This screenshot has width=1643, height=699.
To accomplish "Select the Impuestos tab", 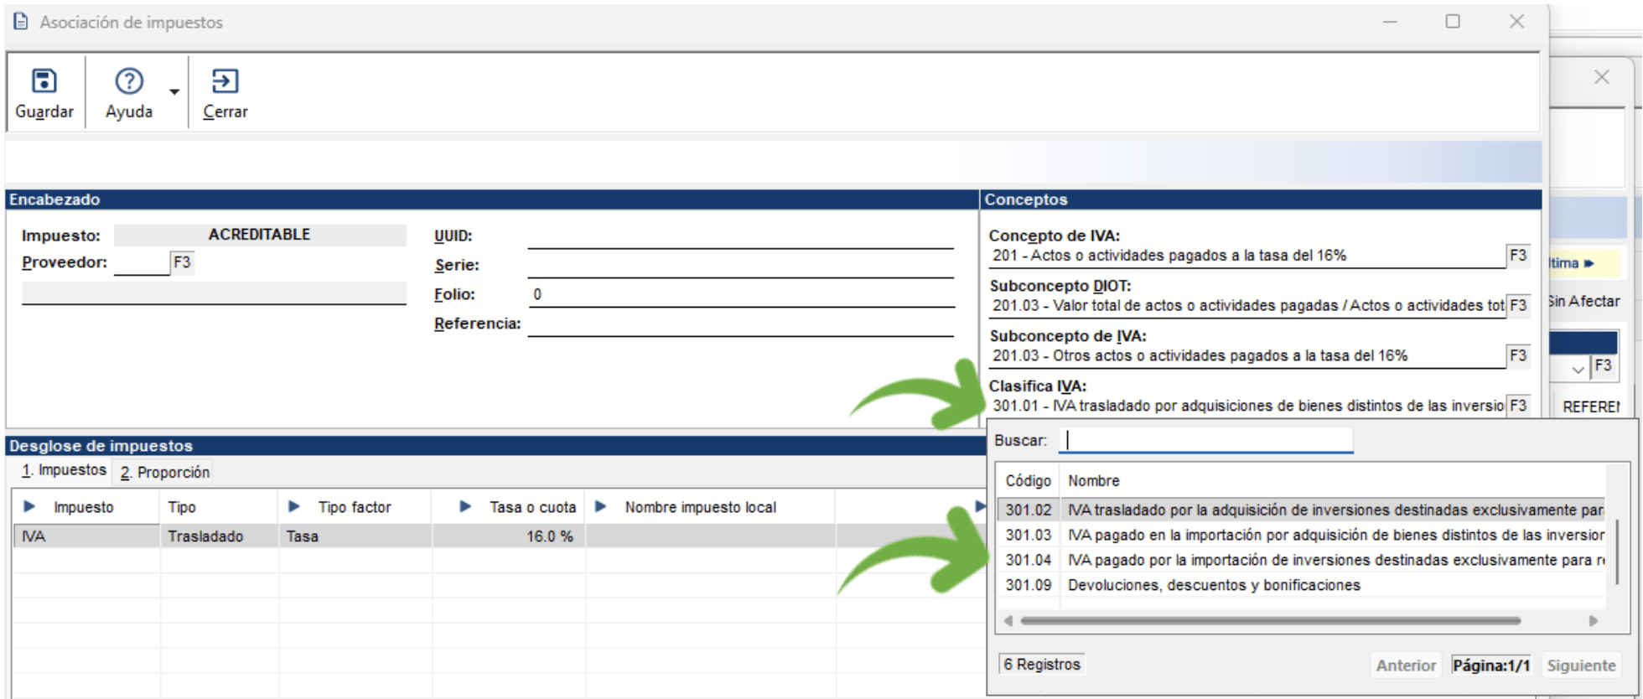I will pyautogui.click(x=65, y=471).
